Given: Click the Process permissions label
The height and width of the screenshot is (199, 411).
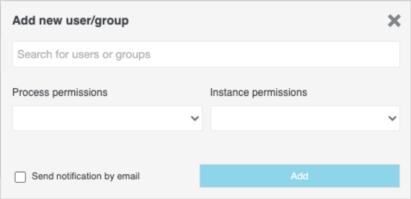Looking at the screenshot, I should coord(60,92).
